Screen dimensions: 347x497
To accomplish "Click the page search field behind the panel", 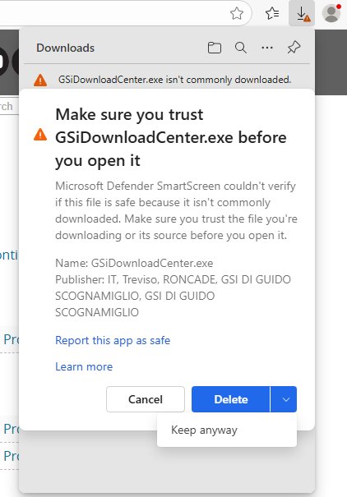I will pyautogui.click(x=9, y=107).
